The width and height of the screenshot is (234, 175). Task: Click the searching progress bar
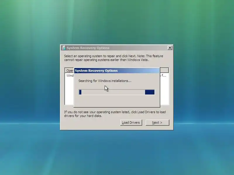pyautogui.click(x=117, y=92)
